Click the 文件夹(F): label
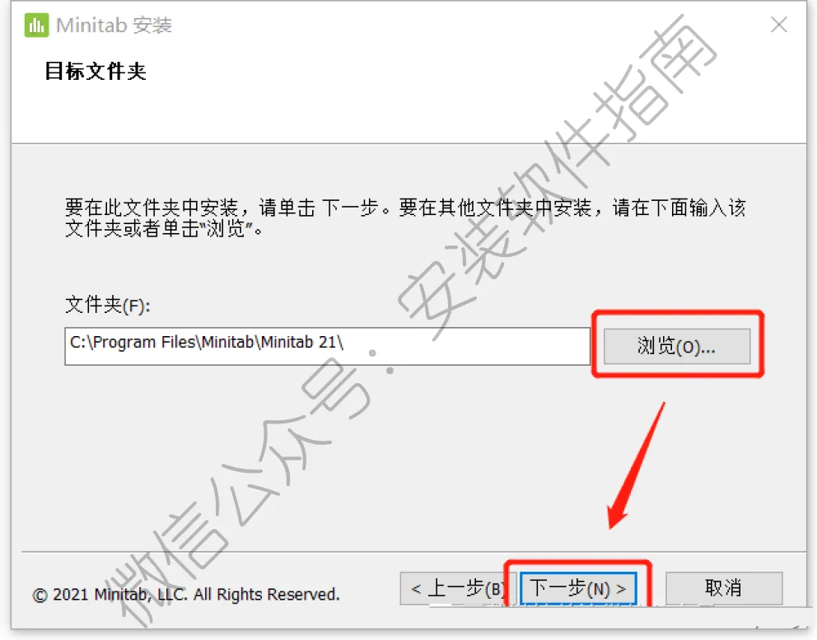 coord(108,305)
